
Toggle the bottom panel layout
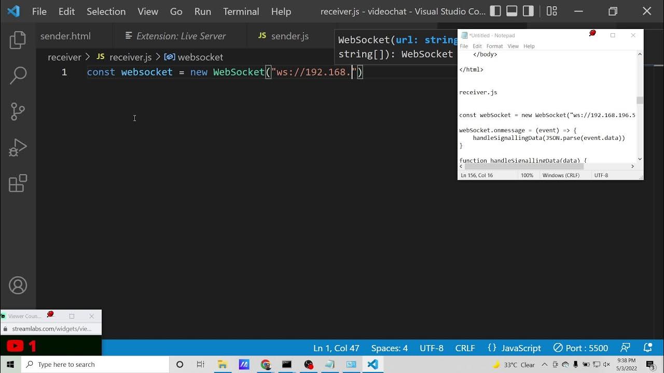click(511, 11)
